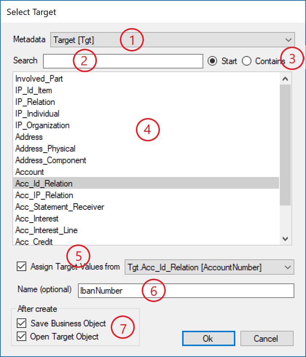Uncheck Open Target Object
This screenshot has width=306, height=357.
[x=21, y=336]
